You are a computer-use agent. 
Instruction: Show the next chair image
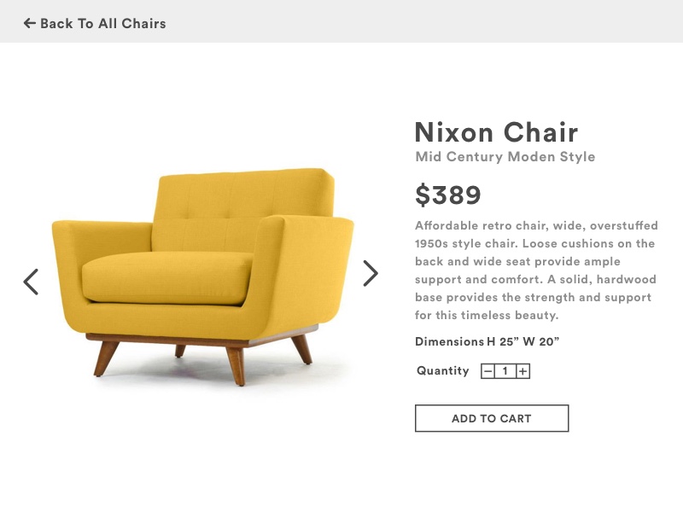(x=370, y=273)
